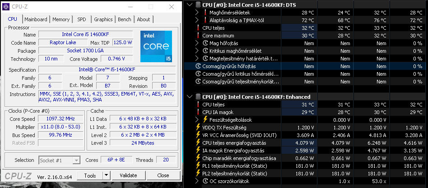Click the clock icon beside Magteljesítmény határérték
This screenshot has width=428, height=188.
(x=205, y=59)
